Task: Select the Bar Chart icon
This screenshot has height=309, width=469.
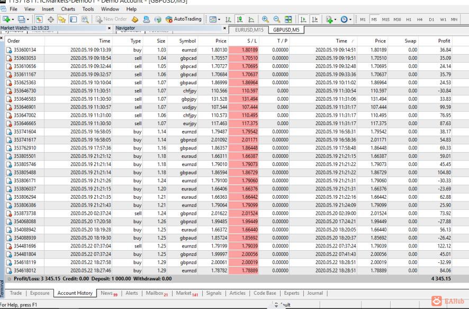Action: coord(228,20)
